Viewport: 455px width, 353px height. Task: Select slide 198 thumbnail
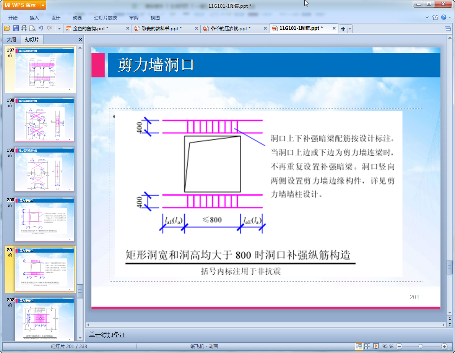tap(44, 120)
